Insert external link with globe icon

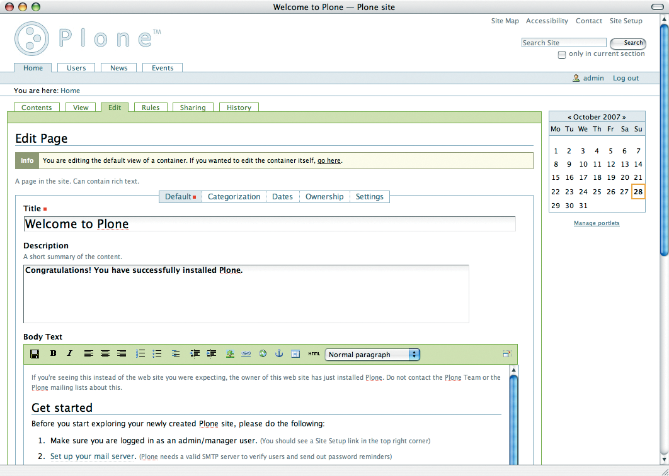[x=263, y=353]
